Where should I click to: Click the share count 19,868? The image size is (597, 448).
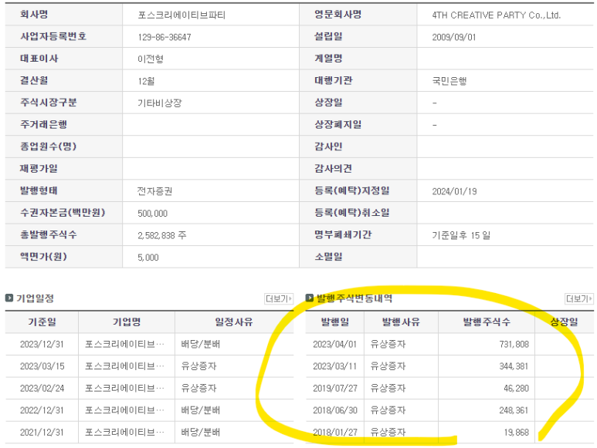pyautogui.click(x=516, y=433)
